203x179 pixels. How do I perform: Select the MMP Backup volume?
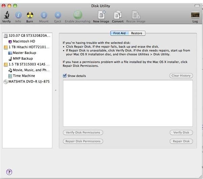[27, 58]
